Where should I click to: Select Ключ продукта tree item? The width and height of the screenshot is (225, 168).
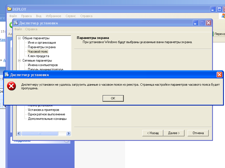click(x=39, y=56)
